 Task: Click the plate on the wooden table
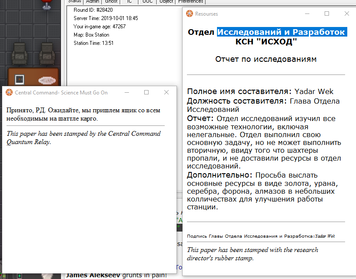tap(47, 80)
